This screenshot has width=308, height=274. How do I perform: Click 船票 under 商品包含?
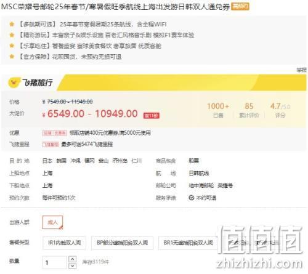(x=194, y=161)
